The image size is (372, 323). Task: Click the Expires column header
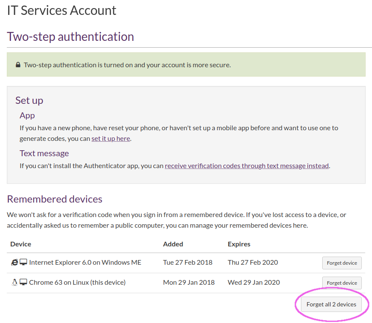(x=239, y=244)
